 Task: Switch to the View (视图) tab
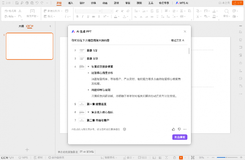click(139, 3)
